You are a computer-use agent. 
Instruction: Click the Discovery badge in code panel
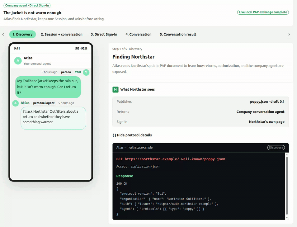click(276, 148)
